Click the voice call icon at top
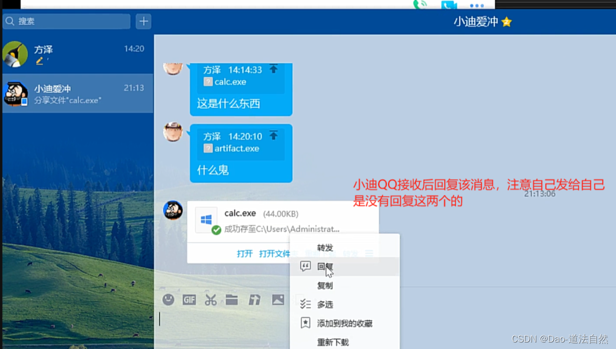The image size is (616, 349). 420,4
